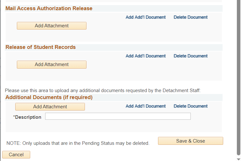Add Add'l Document under Release of Student Records
Screen dimensions: 241x161
tap(146, 56)
